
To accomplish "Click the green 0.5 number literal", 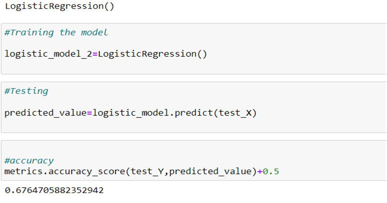I will (271, 171).
